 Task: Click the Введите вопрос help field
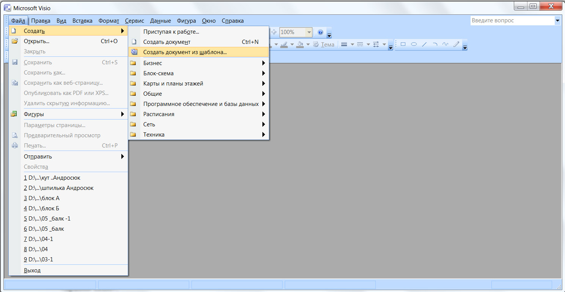pyautogui.click(x=512, y=21)
